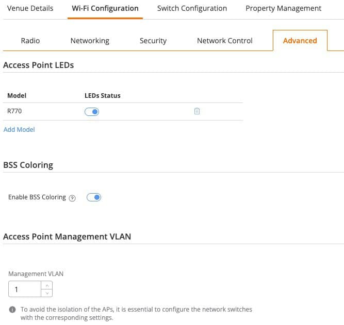Toggle the LEDs Status switch for R770

92,112
